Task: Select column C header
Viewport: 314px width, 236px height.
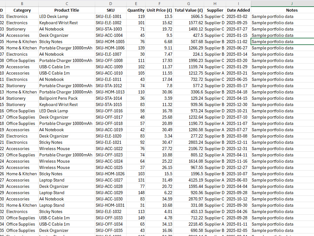Action: pyautogui.click(x=67, y=3)
